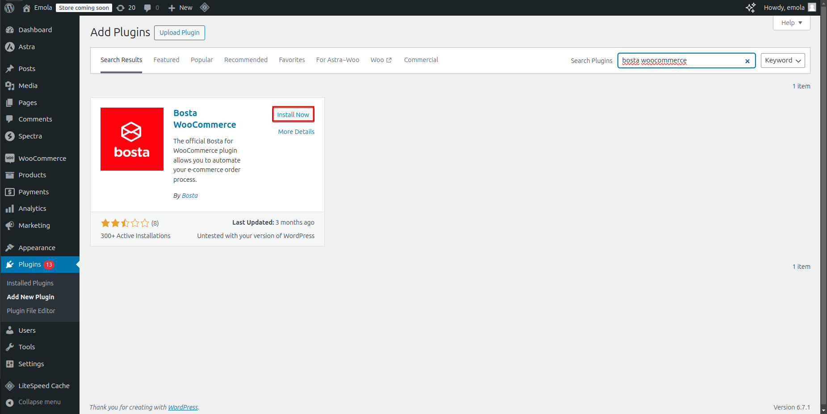Select the Search Results tab
Screen dimensions: 827x414
[121, 60]
